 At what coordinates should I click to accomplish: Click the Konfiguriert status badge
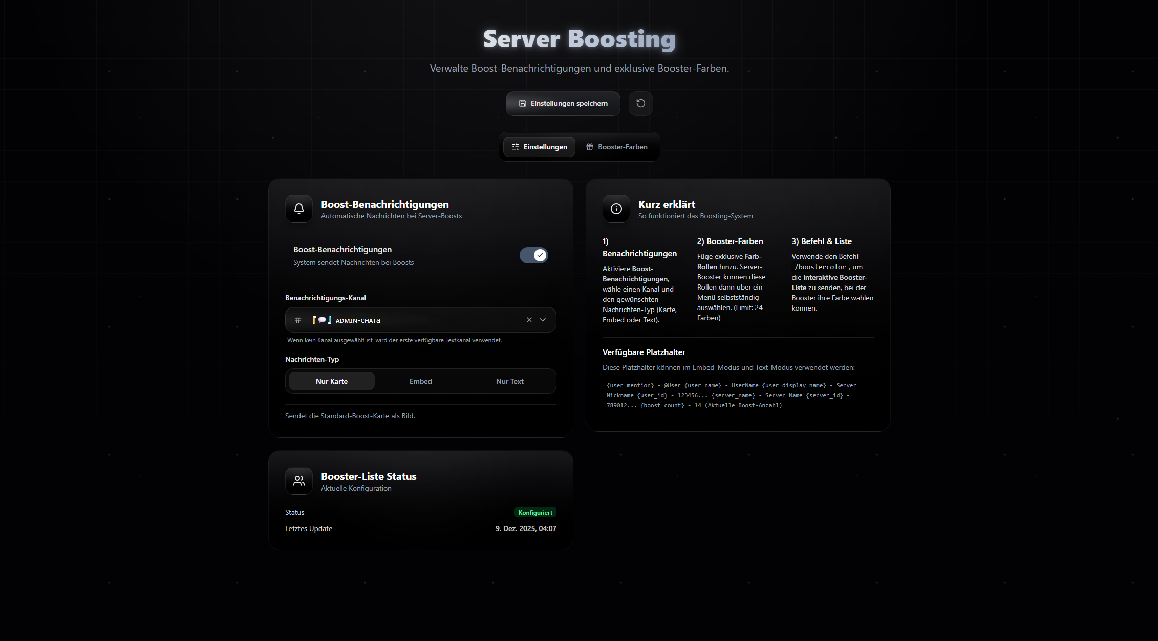(x=535, y=512)
